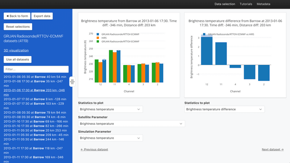Click the Export data button
This screenshot has height=163, width=290.
(42, 16)
